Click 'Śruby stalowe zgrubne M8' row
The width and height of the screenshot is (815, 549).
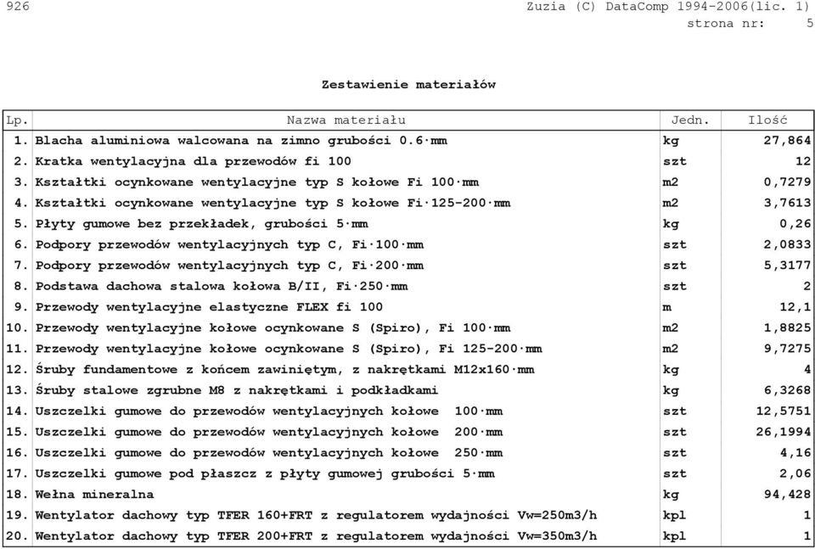(408, 390)
